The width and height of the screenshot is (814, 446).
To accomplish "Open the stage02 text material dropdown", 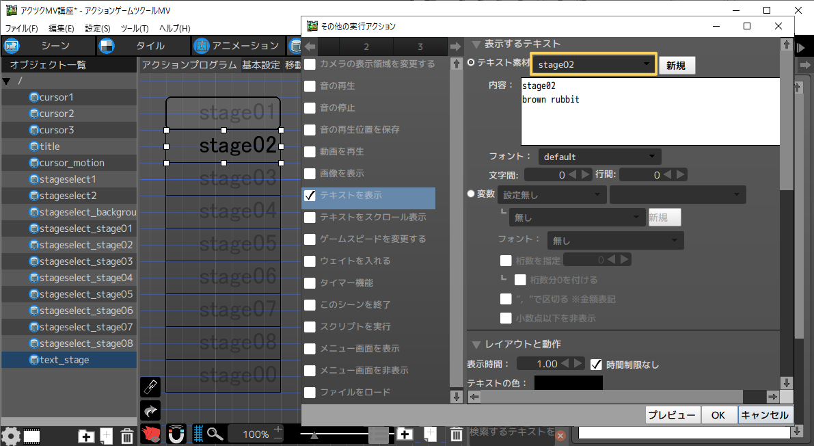I will click(x=593, y=64).
